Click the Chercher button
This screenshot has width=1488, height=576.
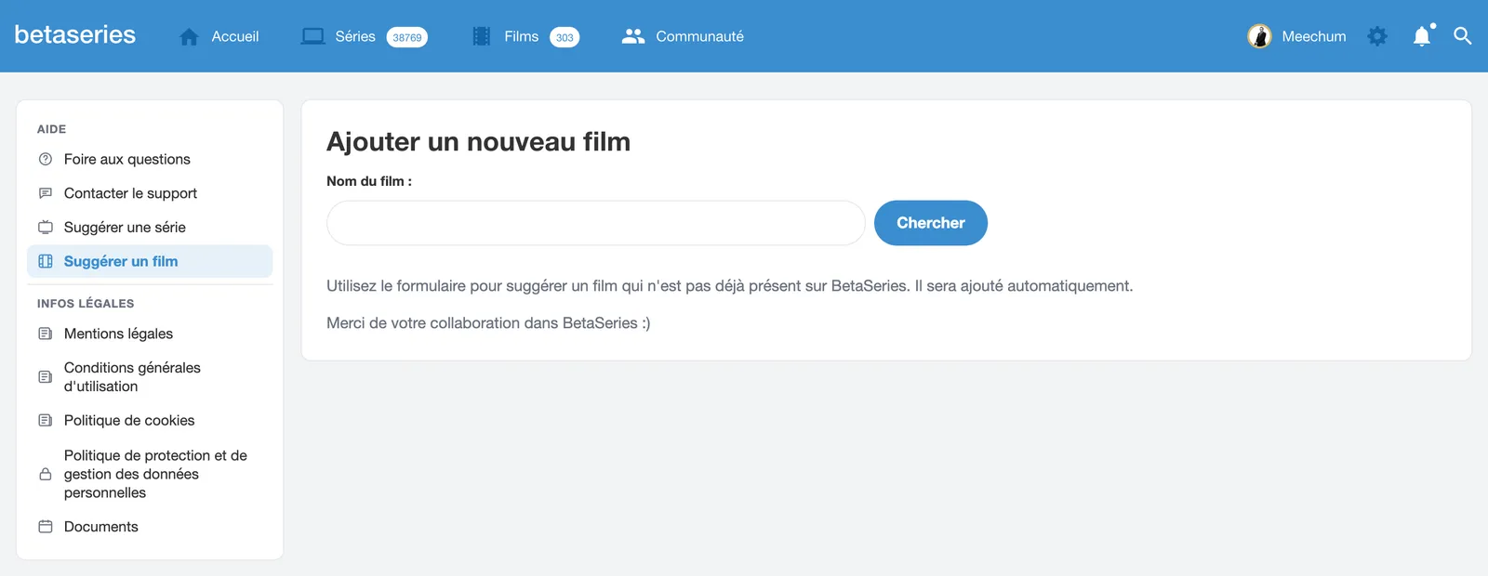pos(931,223)
